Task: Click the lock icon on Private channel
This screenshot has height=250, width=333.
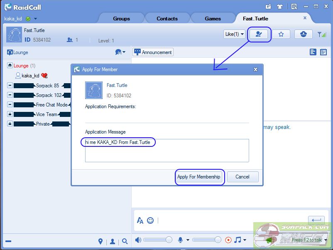Action: [x=10, y=124]
